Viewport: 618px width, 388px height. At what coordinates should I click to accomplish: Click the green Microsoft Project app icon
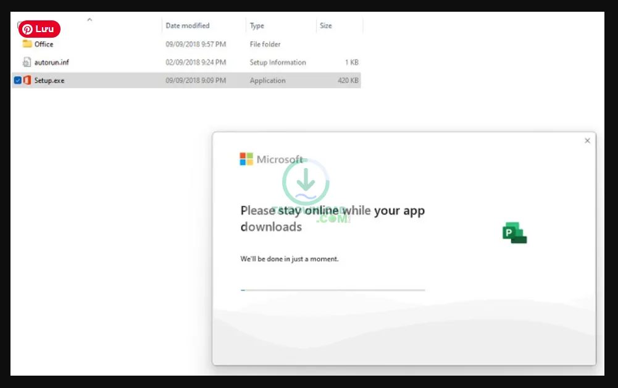click(x=514, y=233)
